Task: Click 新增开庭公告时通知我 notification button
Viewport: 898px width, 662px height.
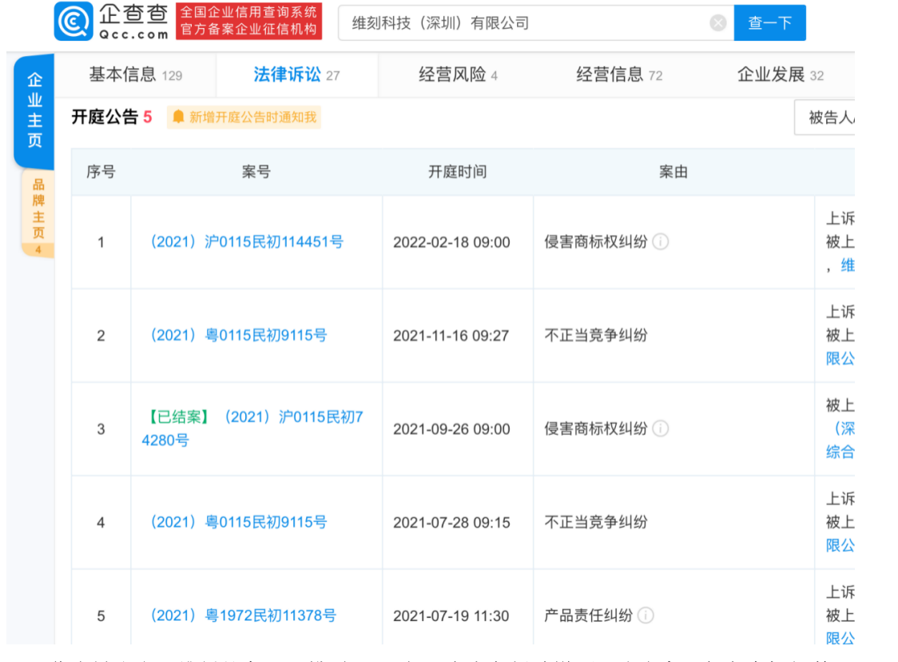Action: [244, 117]
